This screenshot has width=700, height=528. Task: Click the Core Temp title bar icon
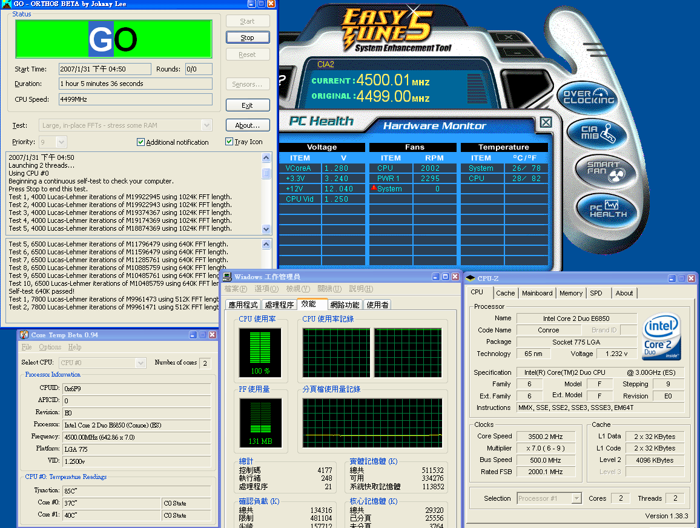coord(24,335)
